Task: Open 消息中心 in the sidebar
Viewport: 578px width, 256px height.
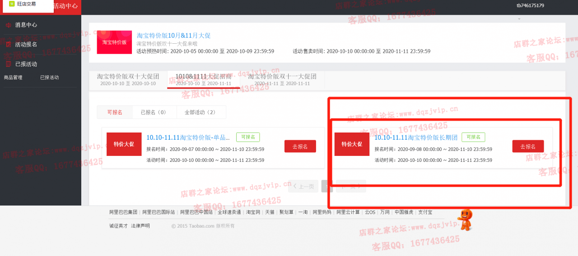Action: tap(26, 25)
